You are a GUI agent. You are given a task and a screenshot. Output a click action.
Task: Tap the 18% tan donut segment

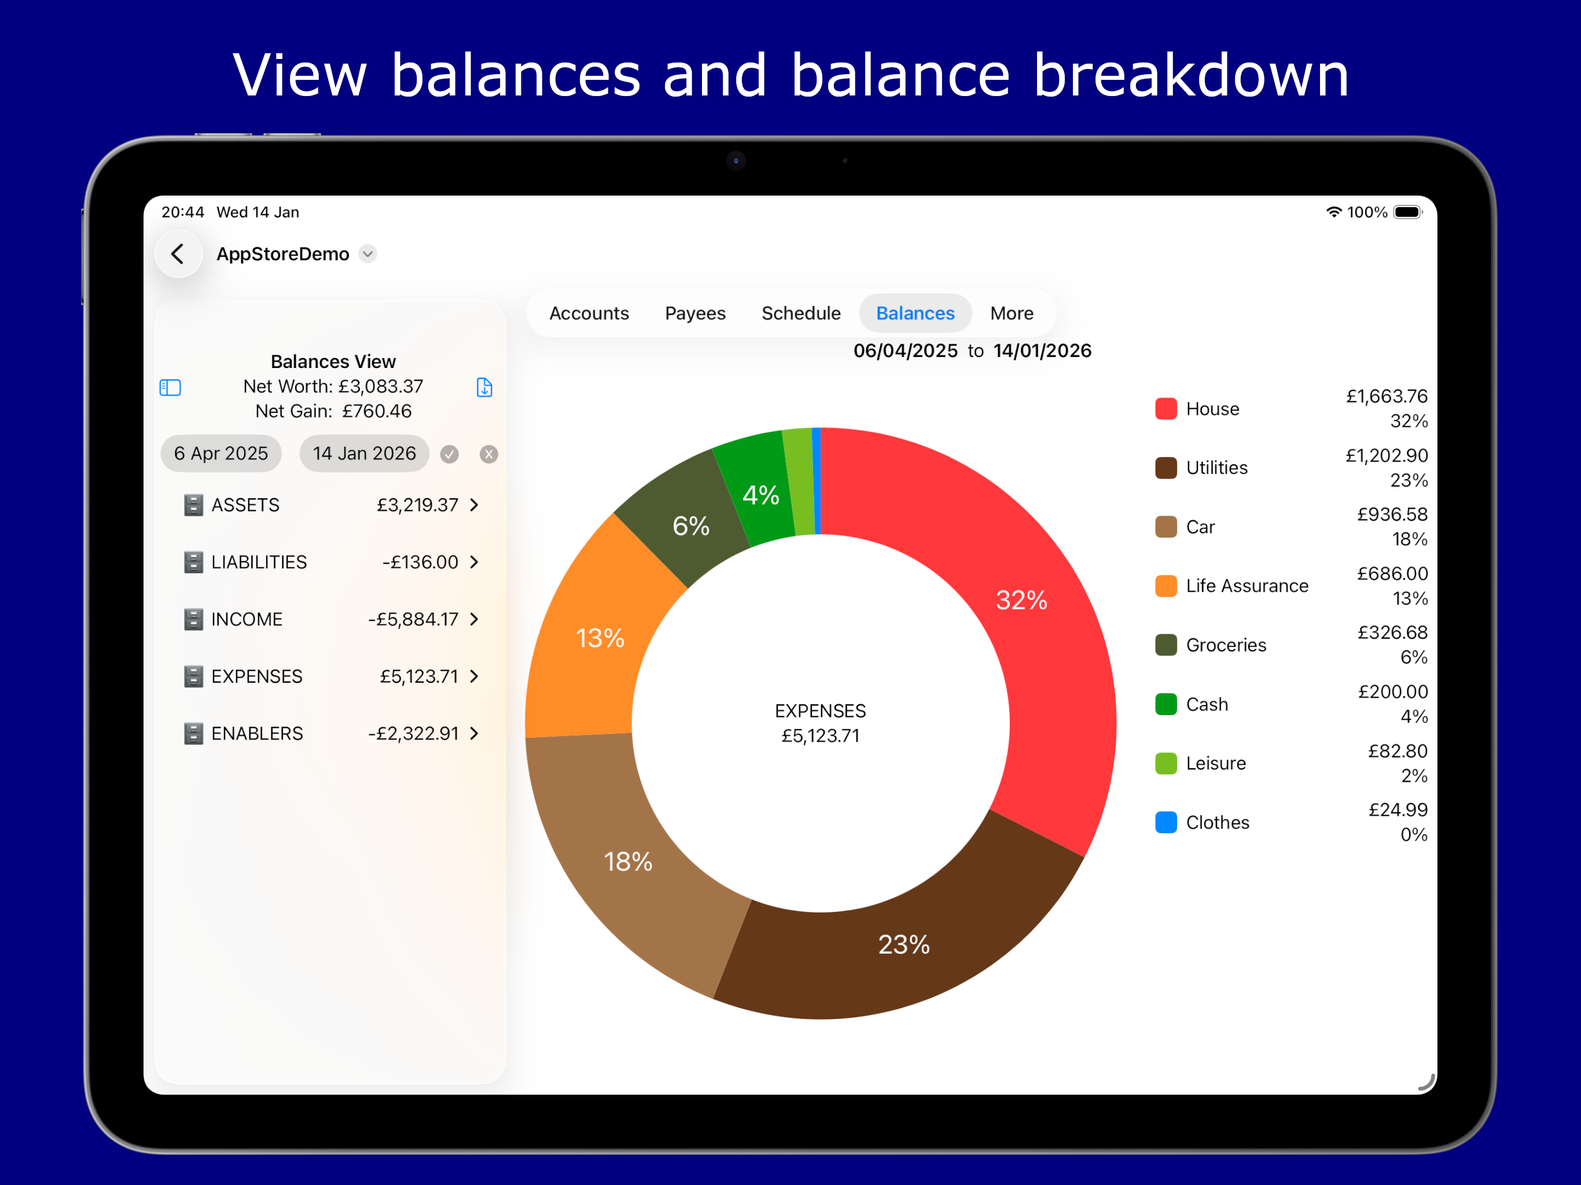[629, 861]
